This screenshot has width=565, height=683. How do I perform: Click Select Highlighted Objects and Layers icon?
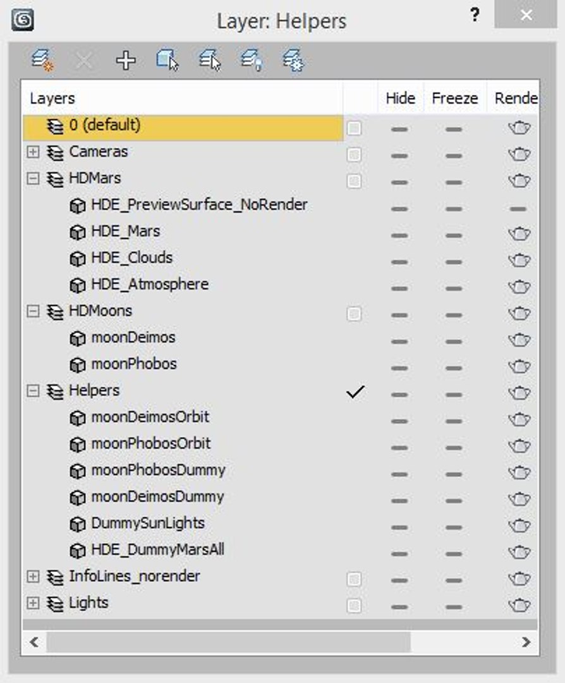point(167,60)
